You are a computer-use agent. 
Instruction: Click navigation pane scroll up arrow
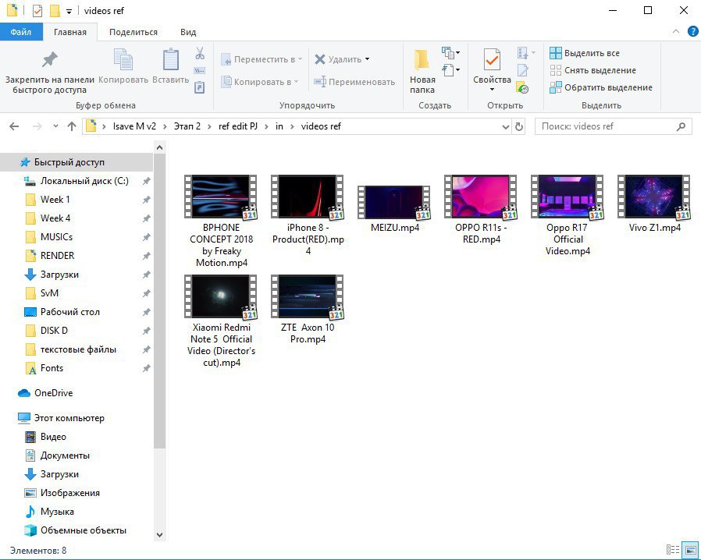(x=159, y=147)
